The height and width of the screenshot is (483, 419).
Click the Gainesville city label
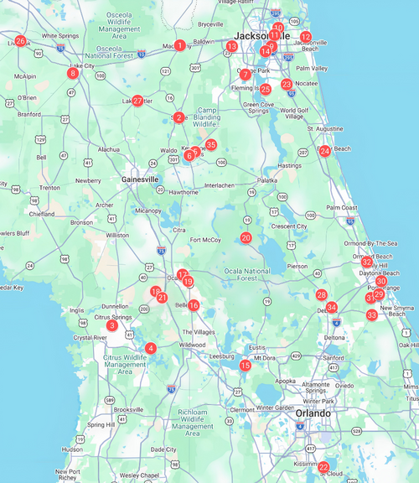(x=140, y=179)
